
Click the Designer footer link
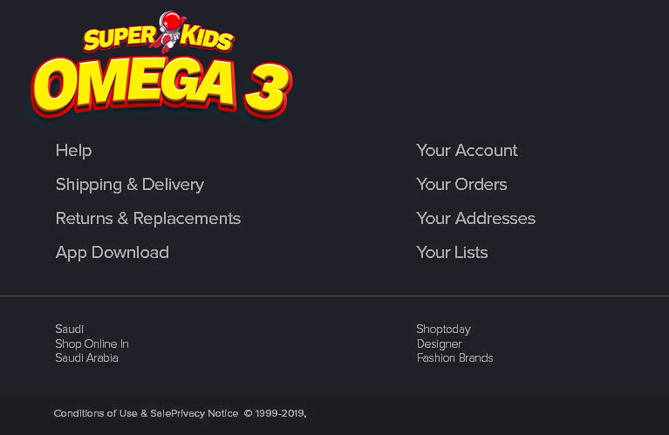439,343
